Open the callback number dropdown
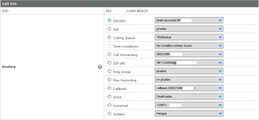 189,88
